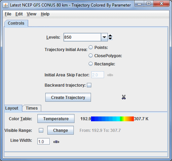This screenshot has height=161, width=172.
Task: Click the Line Width 1.0 input field
Action: tap(44, 141)
